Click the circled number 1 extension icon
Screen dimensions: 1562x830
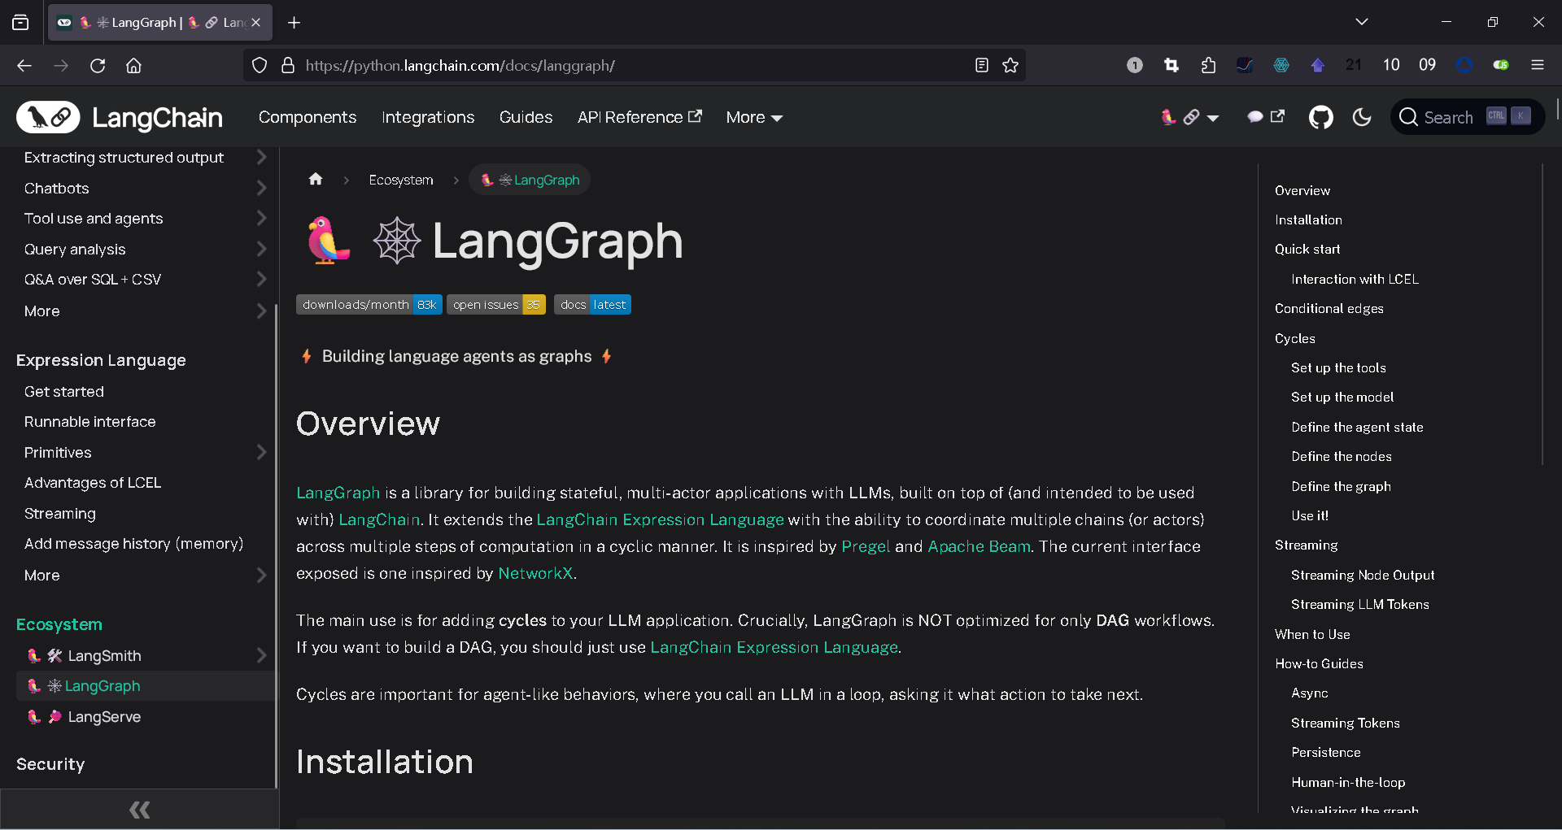pos(1135,65)
